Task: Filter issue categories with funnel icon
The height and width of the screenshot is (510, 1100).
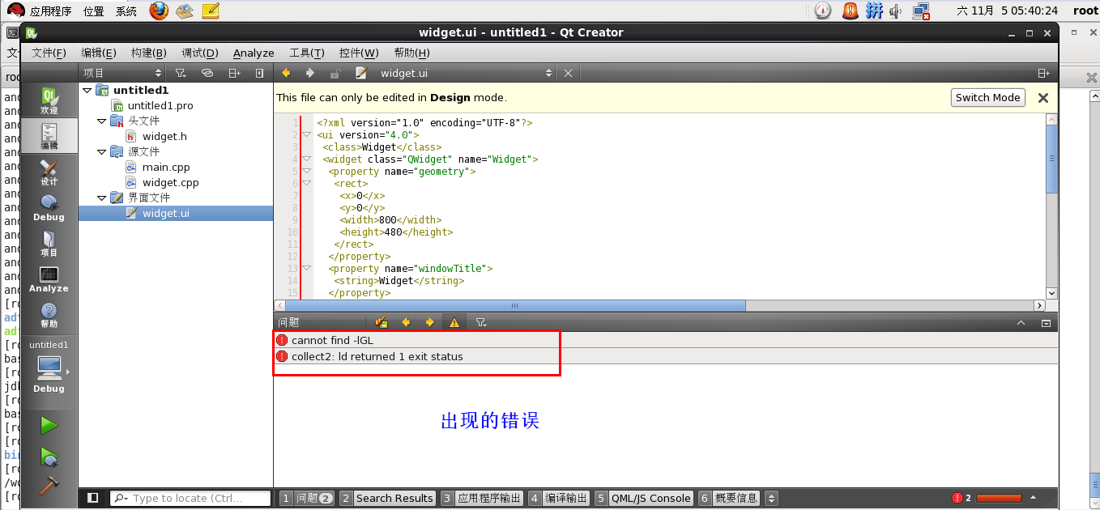Action: point(480,322)
